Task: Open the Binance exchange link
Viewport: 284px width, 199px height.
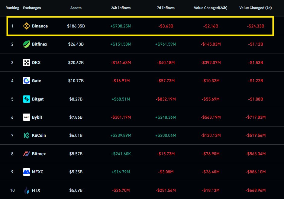Action: 39,26
